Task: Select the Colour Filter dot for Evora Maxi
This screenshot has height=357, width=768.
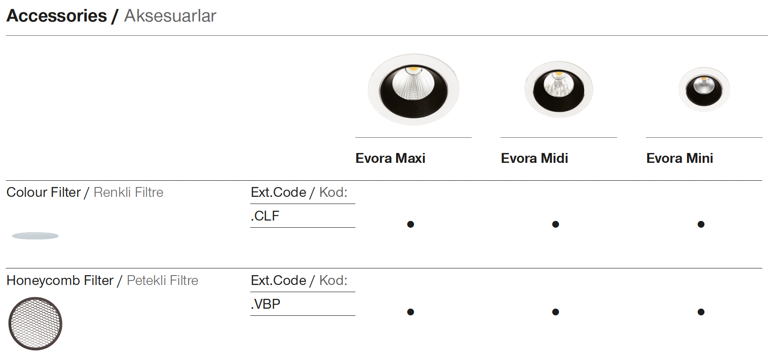Action: point(410,224)
